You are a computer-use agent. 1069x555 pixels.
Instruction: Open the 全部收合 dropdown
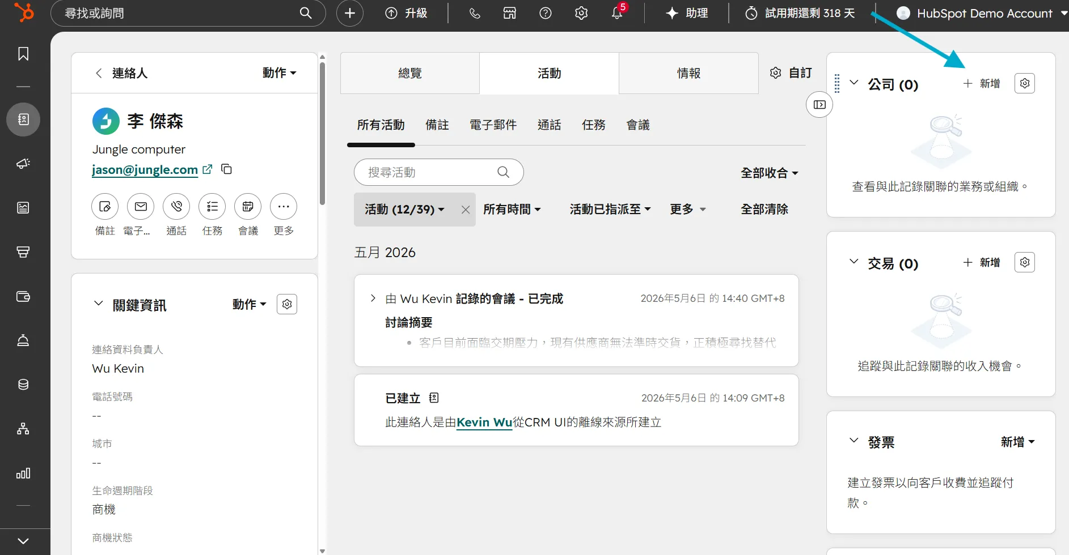[770, 173]
